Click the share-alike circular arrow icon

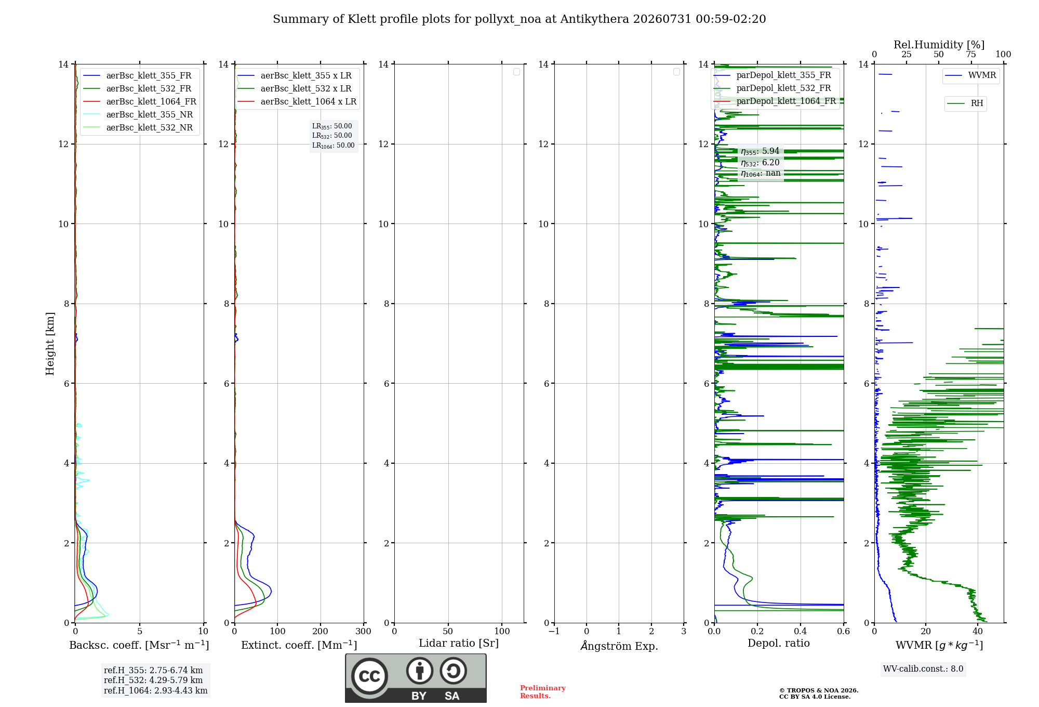tap(453, 671)
